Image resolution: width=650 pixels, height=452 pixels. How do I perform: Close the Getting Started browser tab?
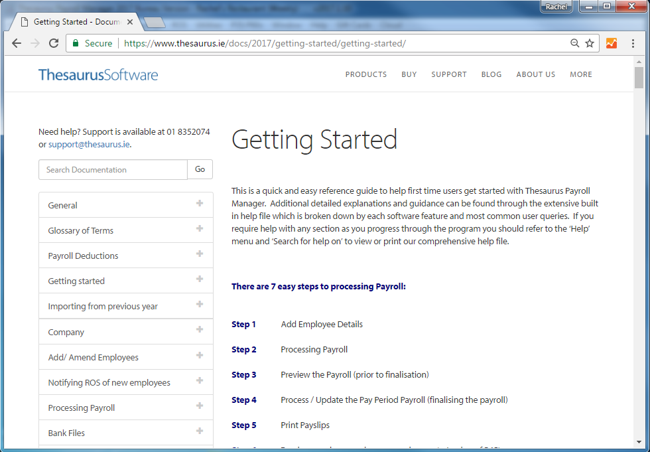tap(130, 22)
